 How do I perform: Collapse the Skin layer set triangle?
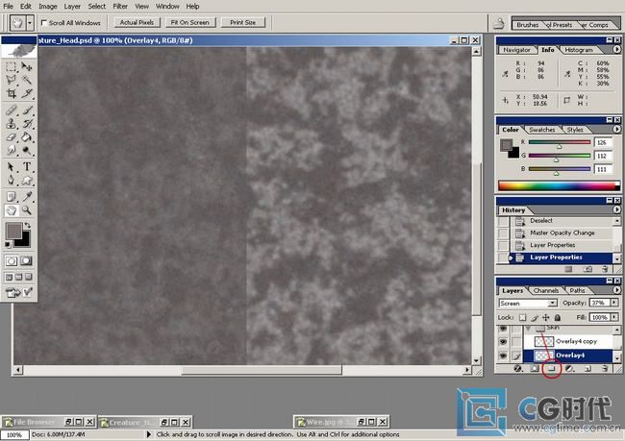coord(528,329)
